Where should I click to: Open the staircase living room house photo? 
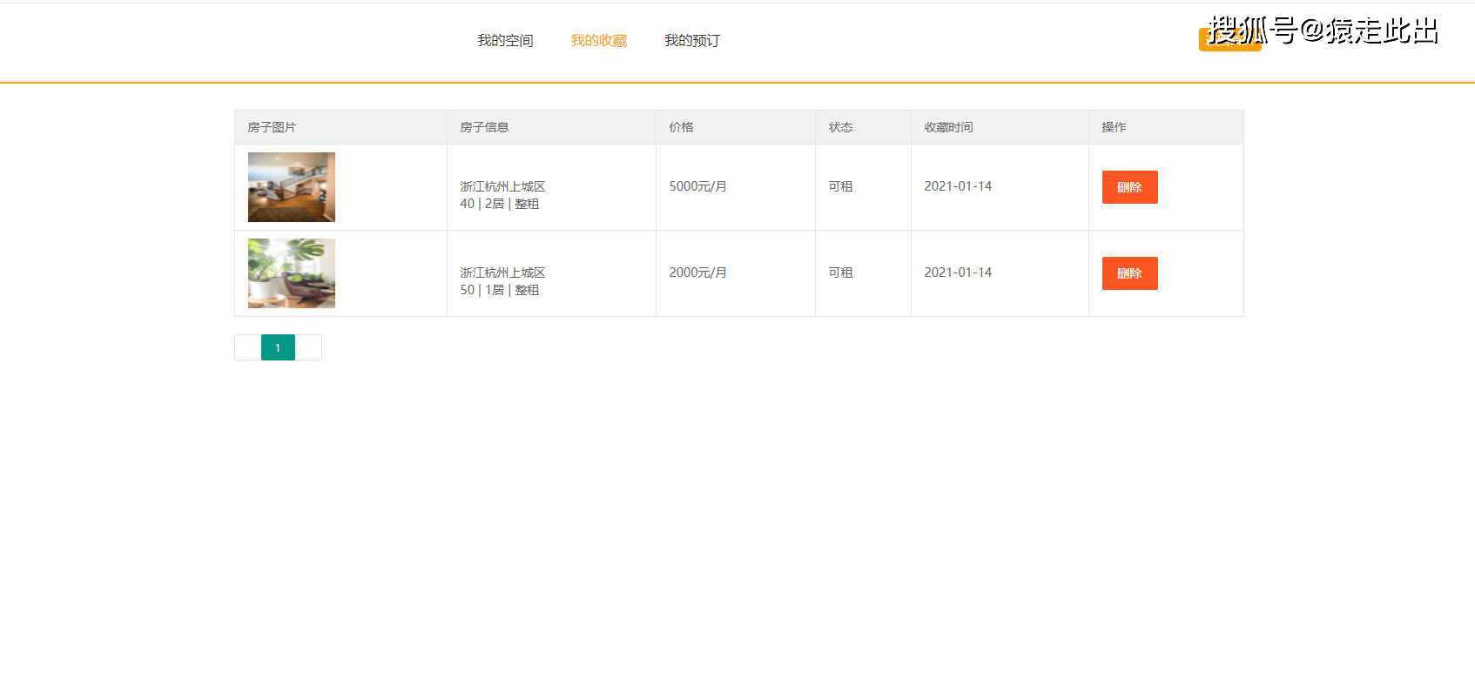(292, 187)
